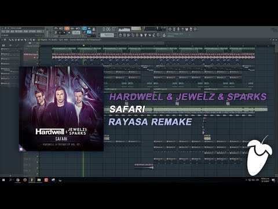Image resolution: width=278 pixels, height=209 pixels.
Task: Click the KSHMR drum loops track label
Action: click(31, 55)
